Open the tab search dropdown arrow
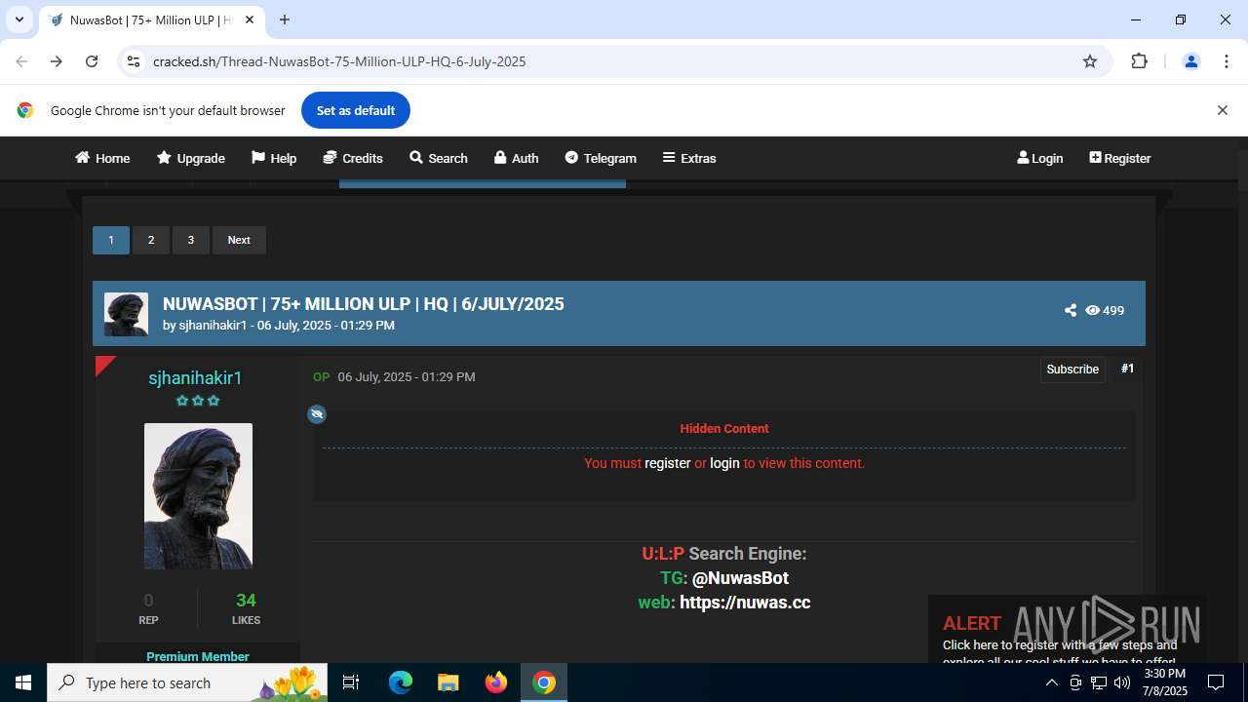The width and height of the screenshot is (1248, 702). pos(19,19)
